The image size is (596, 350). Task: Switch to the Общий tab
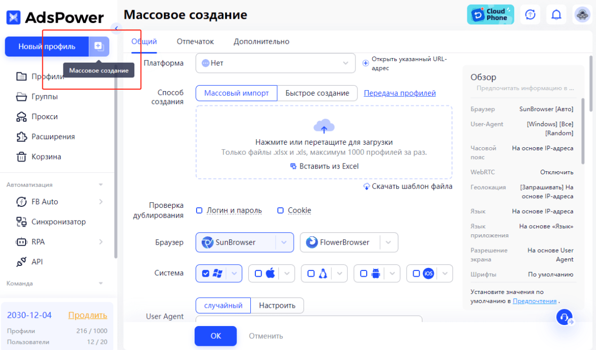tap(144, 41)
